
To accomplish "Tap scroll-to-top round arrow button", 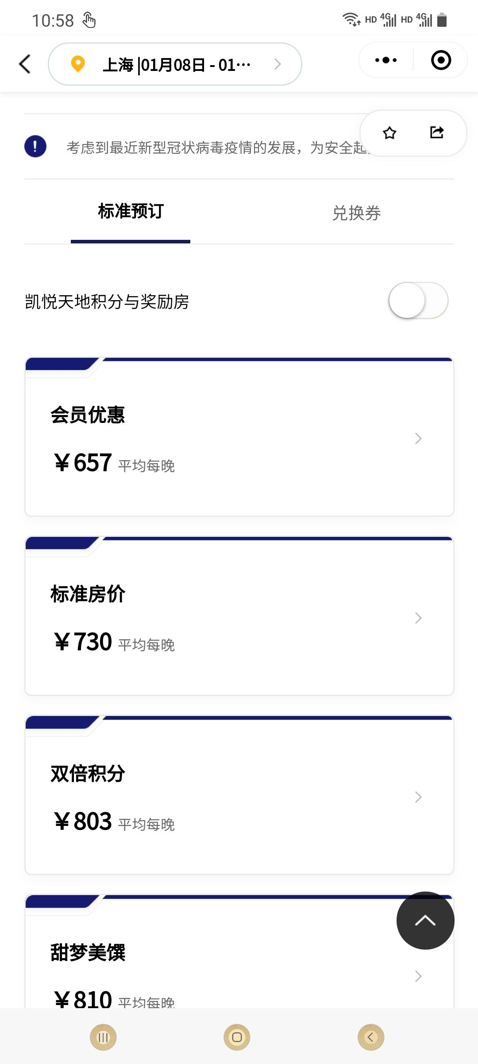I will 425,920.
